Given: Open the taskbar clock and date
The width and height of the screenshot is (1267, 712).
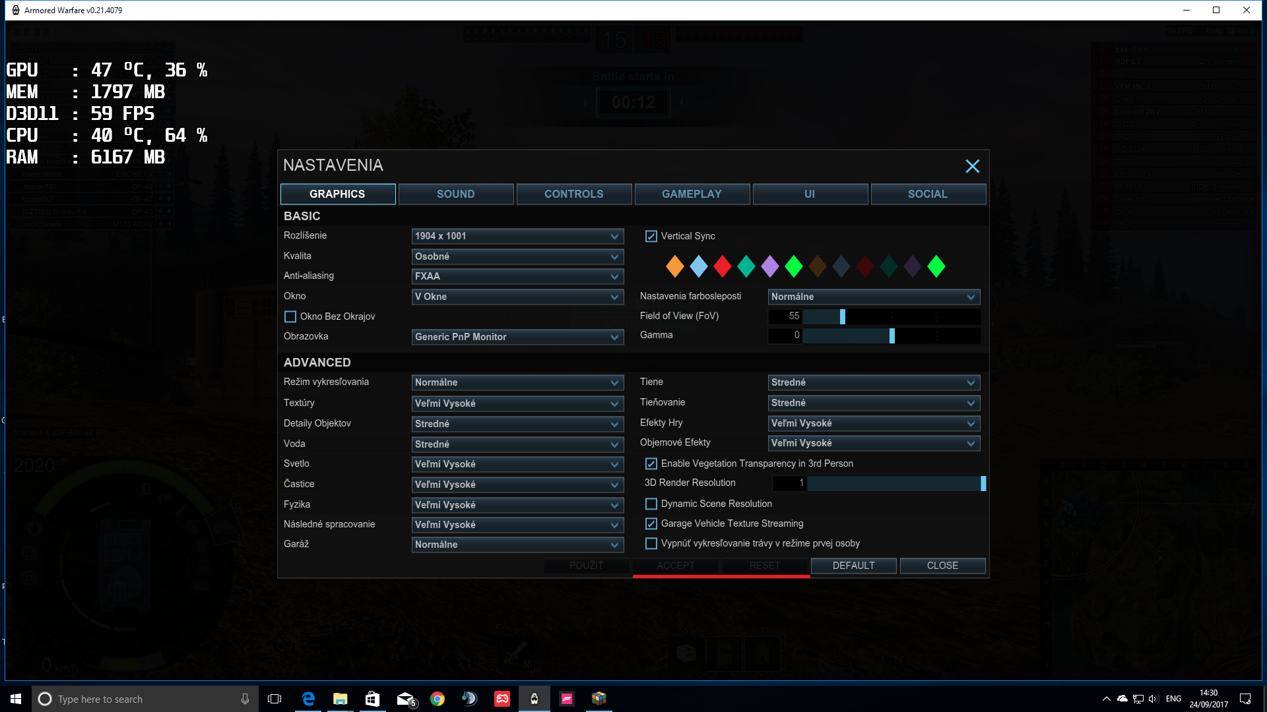Looking at the screenshot, I should (x=1209, y=699).
